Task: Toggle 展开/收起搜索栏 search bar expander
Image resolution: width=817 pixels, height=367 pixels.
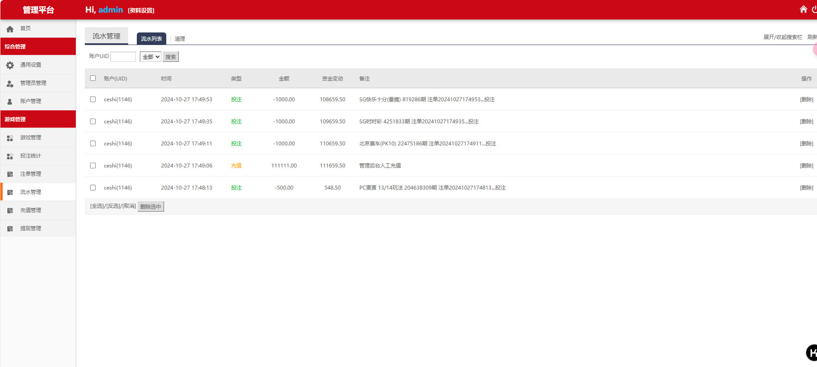Action: click(782, 37)
